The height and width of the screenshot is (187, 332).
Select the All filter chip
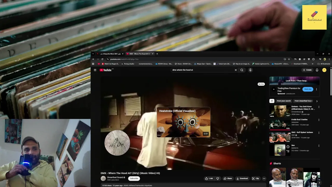272,101
